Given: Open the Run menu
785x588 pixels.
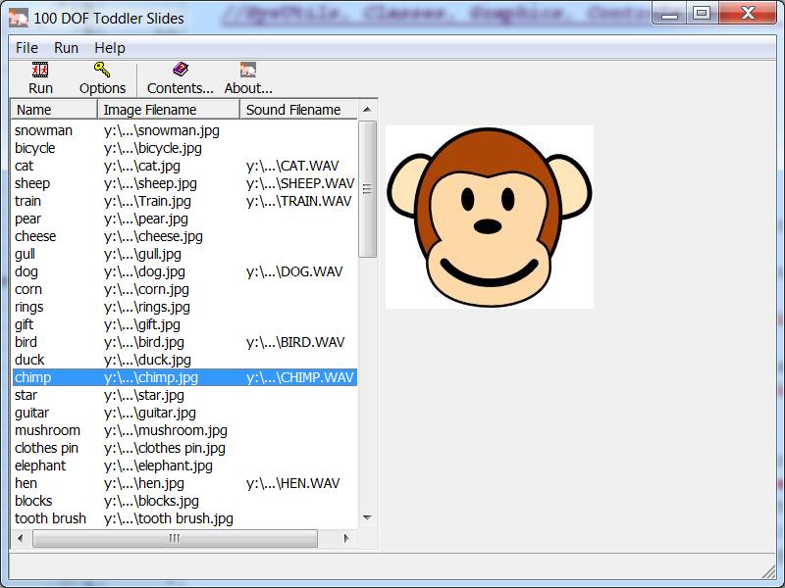Looking at the screenshot, I should coord(67,48).
